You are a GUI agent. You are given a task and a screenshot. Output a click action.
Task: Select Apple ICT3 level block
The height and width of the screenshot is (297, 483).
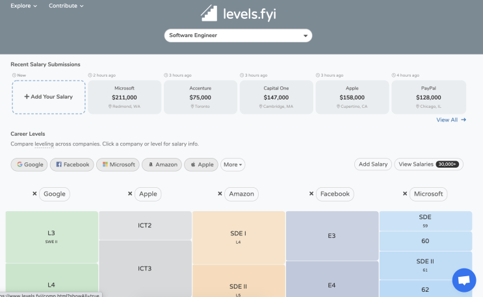145,268
